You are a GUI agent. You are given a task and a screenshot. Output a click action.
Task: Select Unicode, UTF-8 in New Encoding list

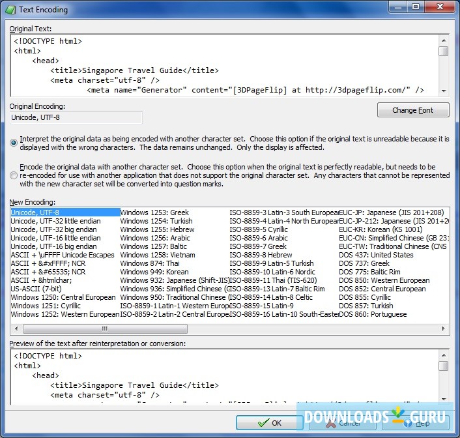(x=65, y=212)
